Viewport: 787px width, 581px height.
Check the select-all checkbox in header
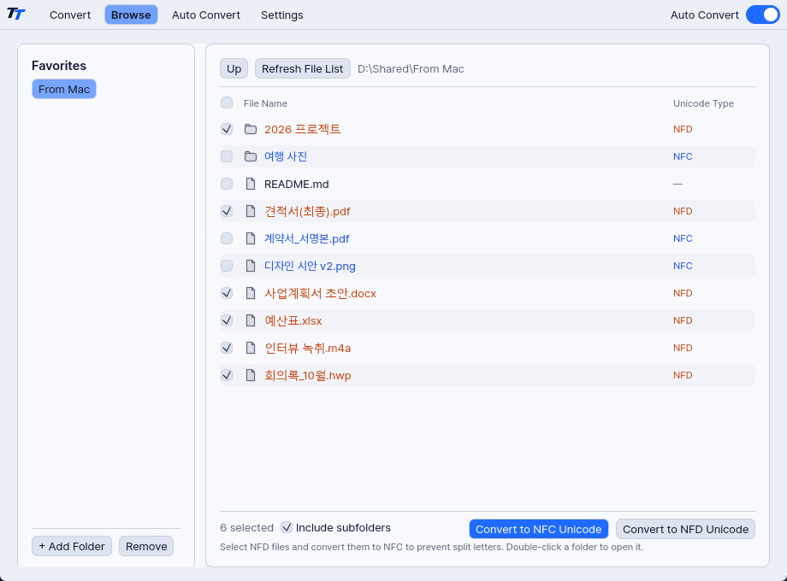[227, 103]
